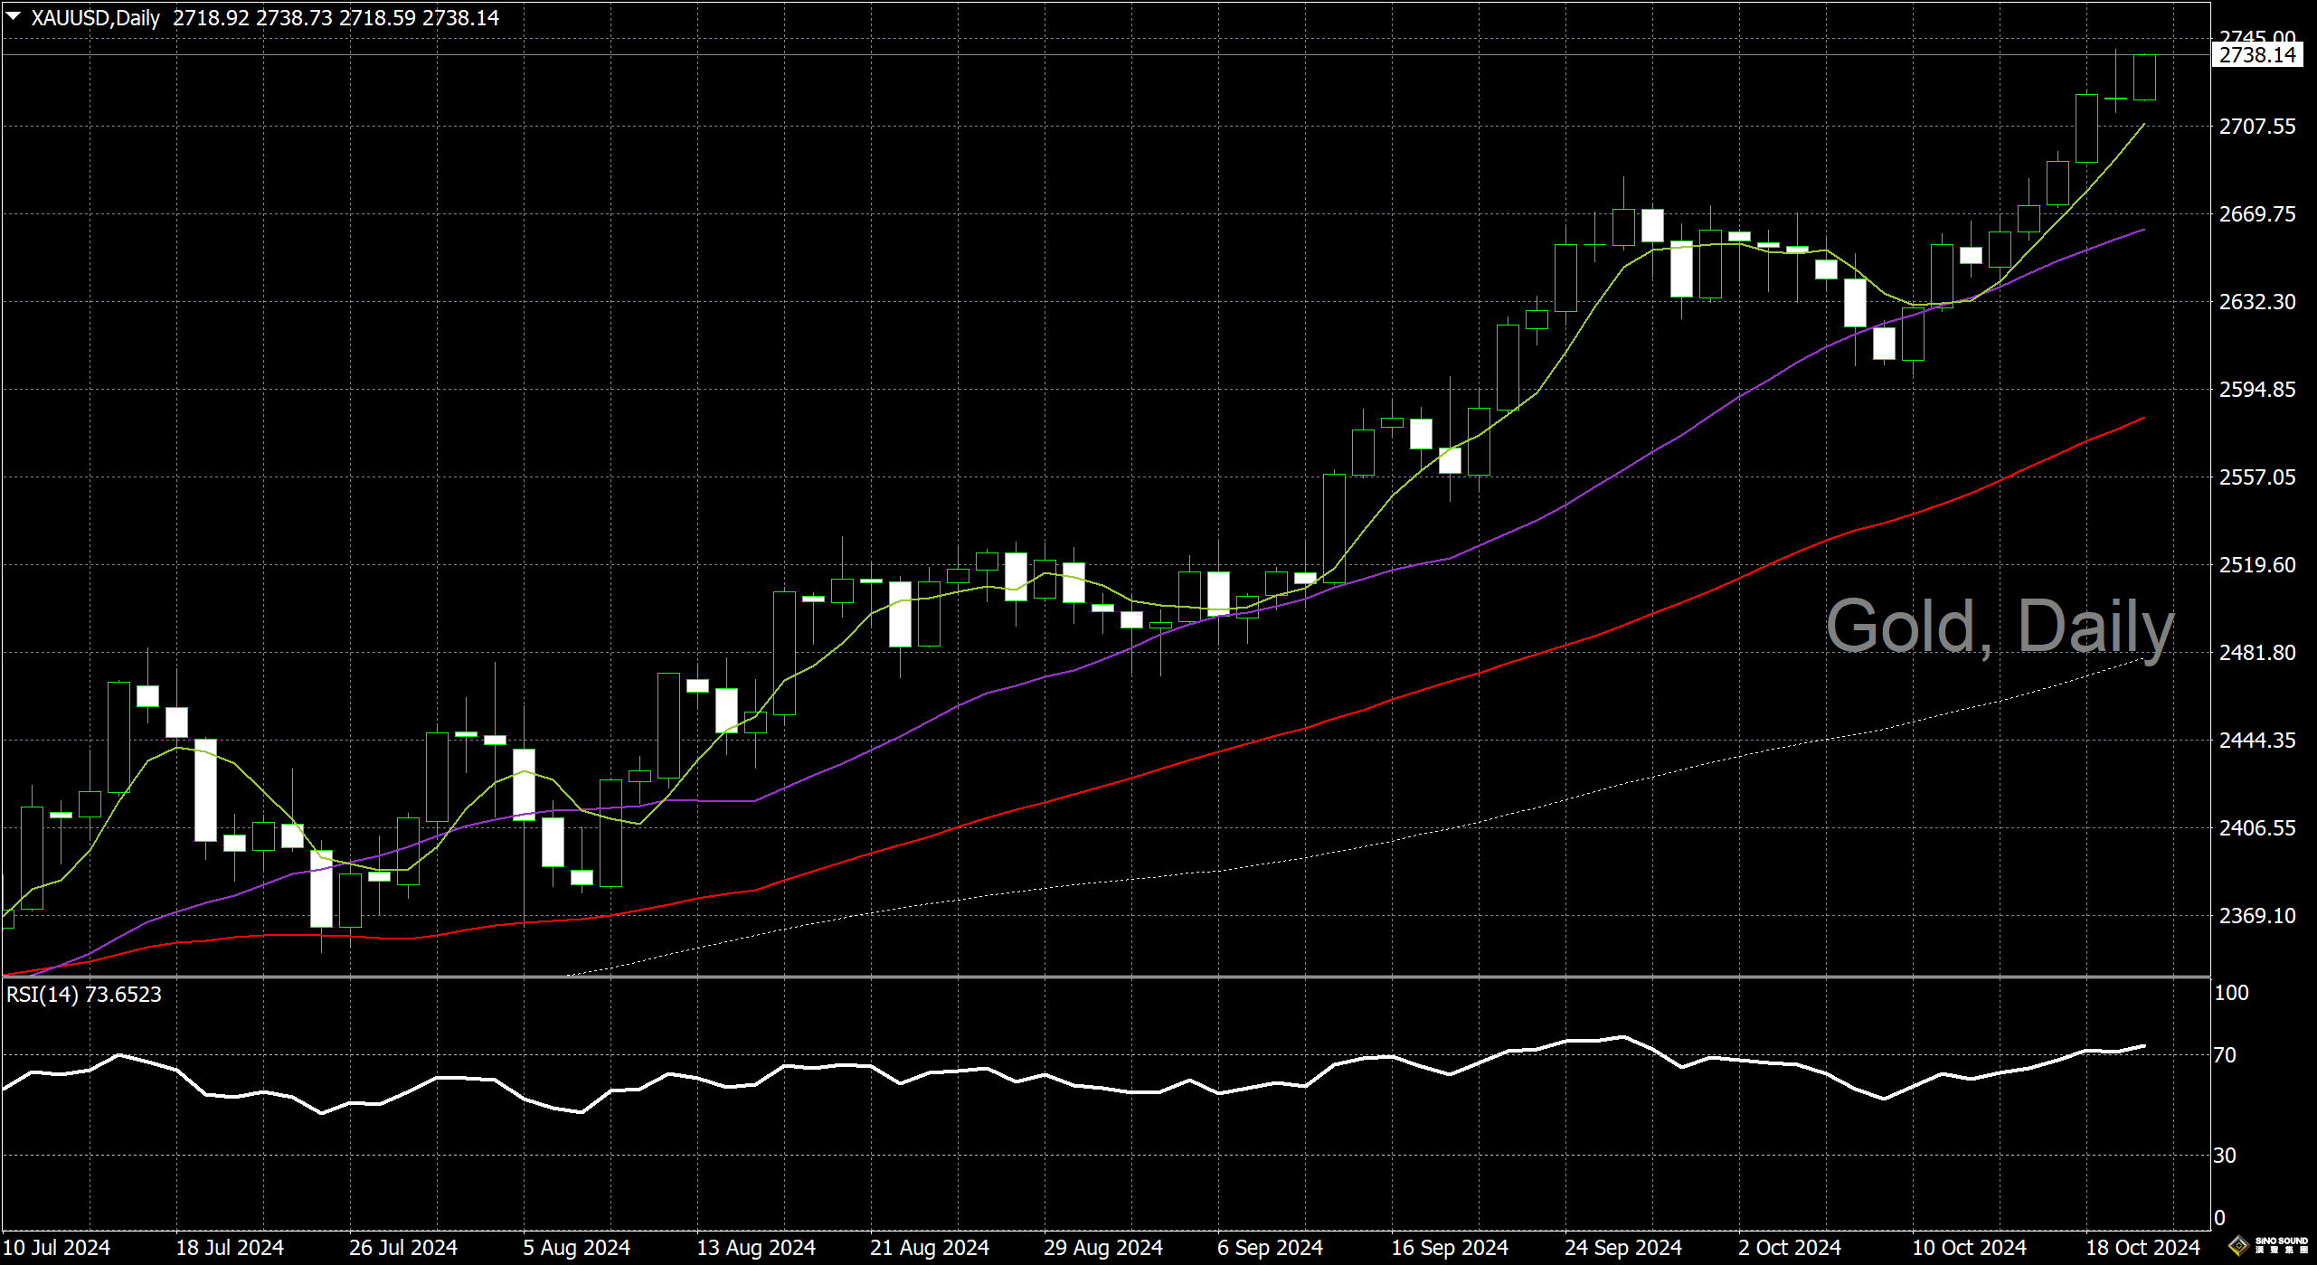Click the RSI 70 level label

pyautogui.click(x=2225, y=1055)
